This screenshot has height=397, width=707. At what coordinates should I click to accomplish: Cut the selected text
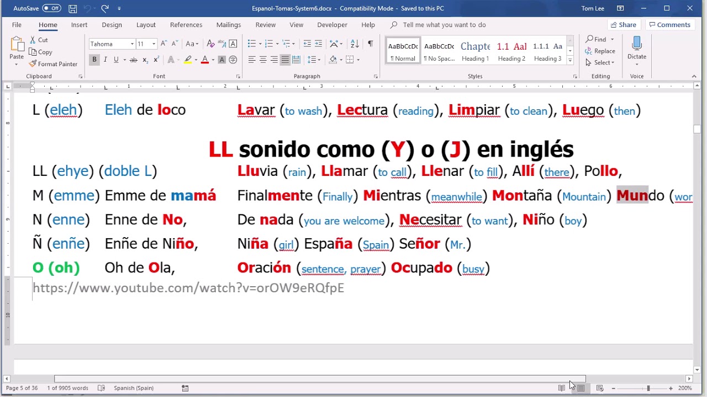[39, 40]
